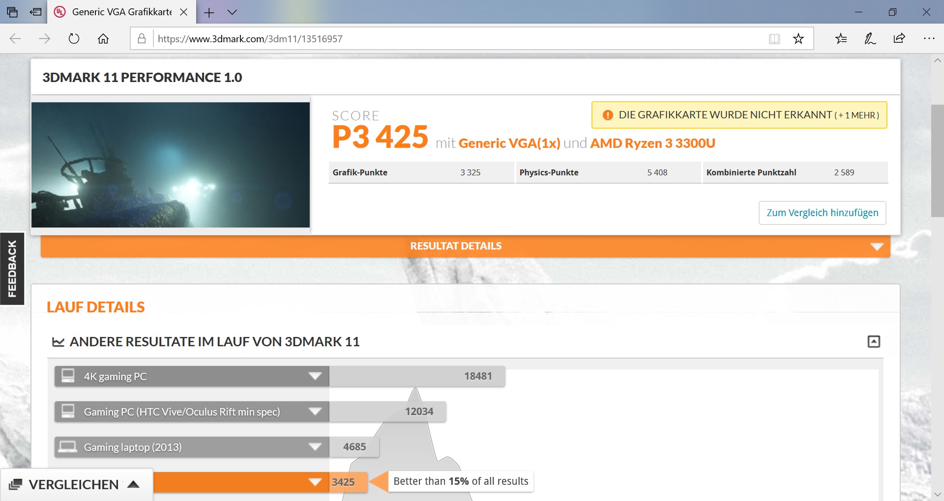
Task: Open the FEEDBACK side tab
Action: pos(12,268)
